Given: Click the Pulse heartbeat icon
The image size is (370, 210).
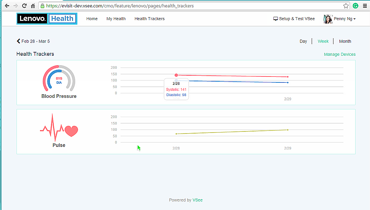Looking at the screenshot, I should click(x=59, y=127).
